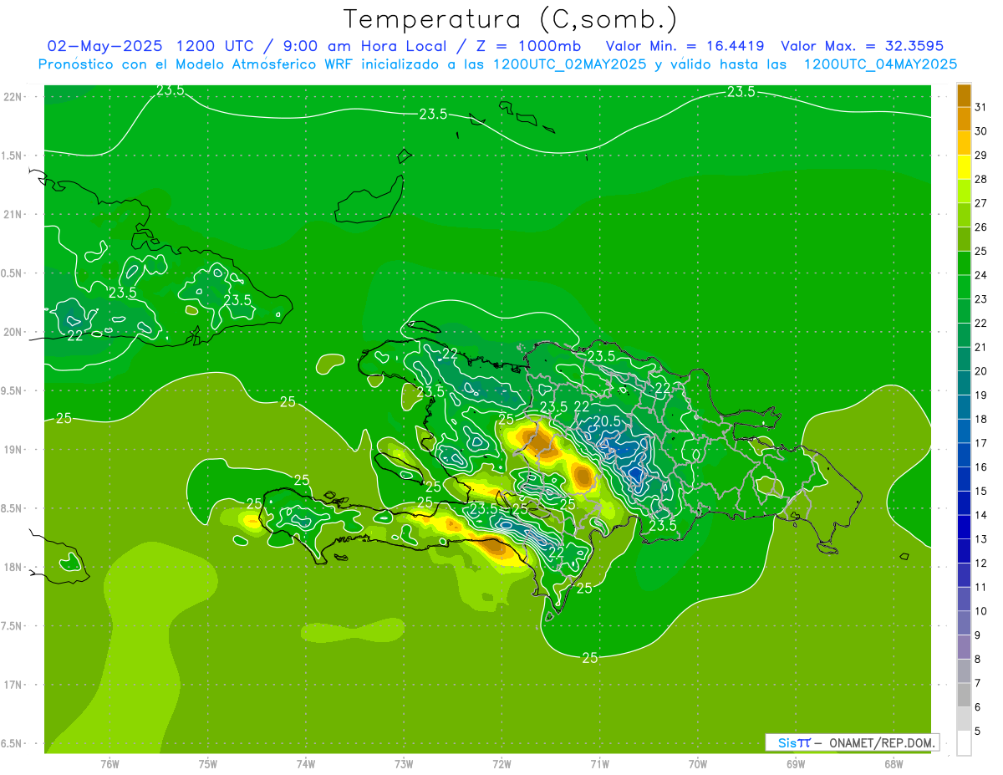Click the white swatch at the color scale bottom

click(964, 743)
